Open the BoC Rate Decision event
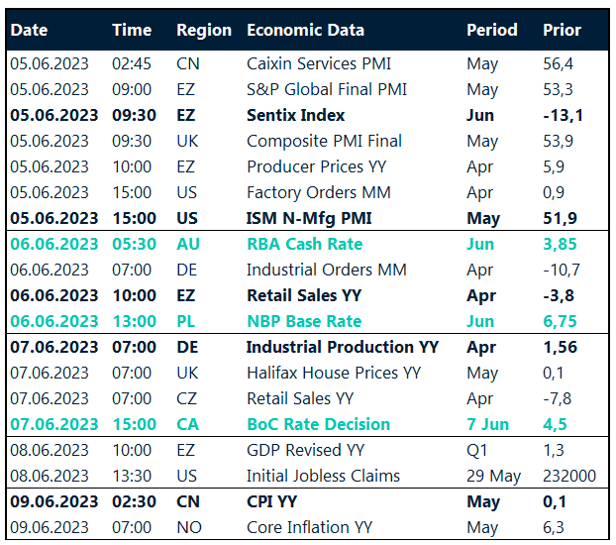The width and height of the screenshot is (616, 545). 318,424
